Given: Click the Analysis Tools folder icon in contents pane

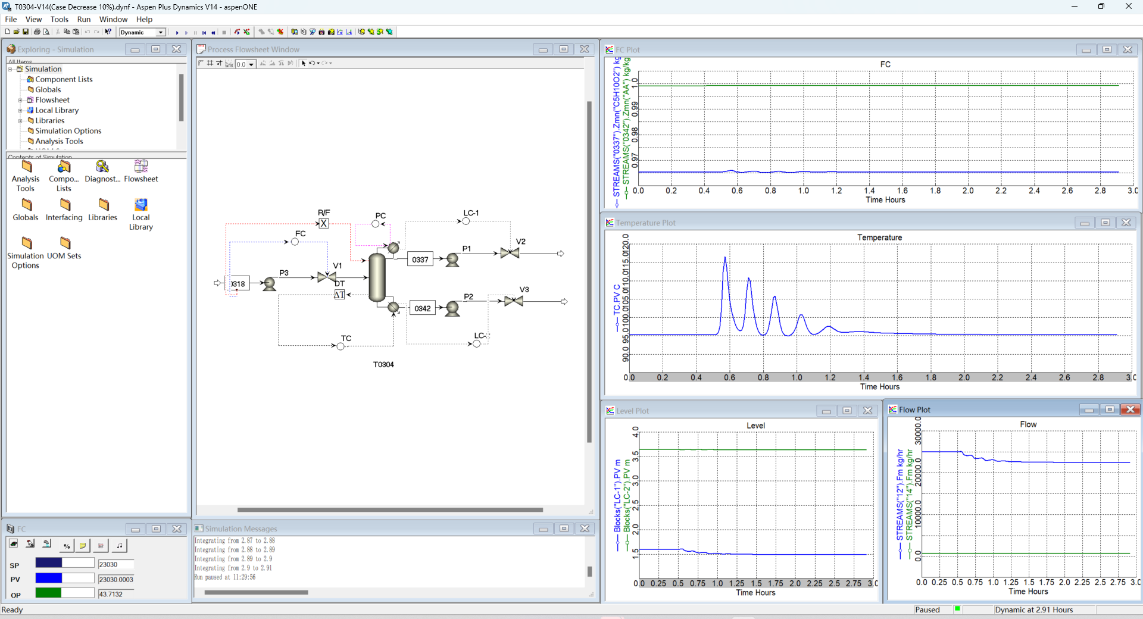Looking at the screenshot, I should (x=26, y=166).
